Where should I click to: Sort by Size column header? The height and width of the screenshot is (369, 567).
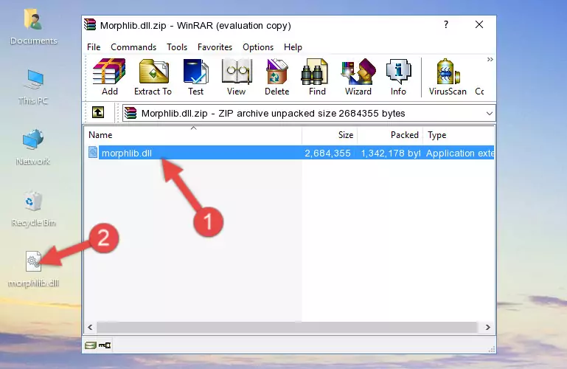(x=330, y=135)
